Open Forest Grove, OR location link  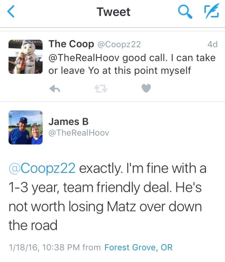[x=138, y=248]
